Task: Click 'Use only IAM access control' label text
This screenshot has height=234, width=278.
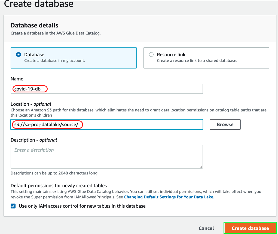Action: click(x=82, y=206)
